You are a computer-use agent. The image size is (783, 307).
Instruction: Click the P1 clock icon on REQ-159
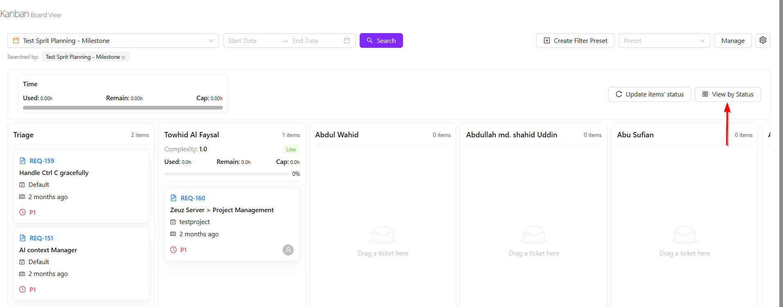point(22,212)
